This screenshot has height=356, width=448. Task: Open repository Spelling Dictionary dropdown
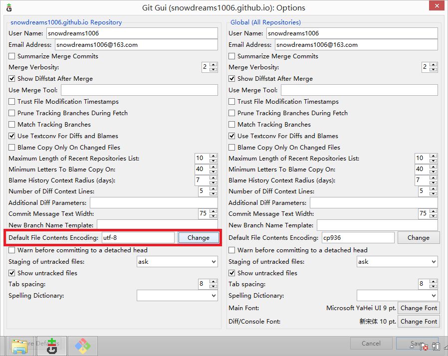(x=177, y=296)
